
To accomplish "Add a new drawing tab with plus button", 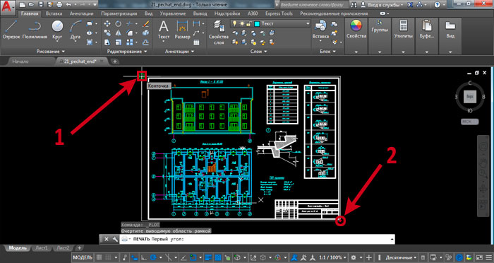I will point(115,62).
